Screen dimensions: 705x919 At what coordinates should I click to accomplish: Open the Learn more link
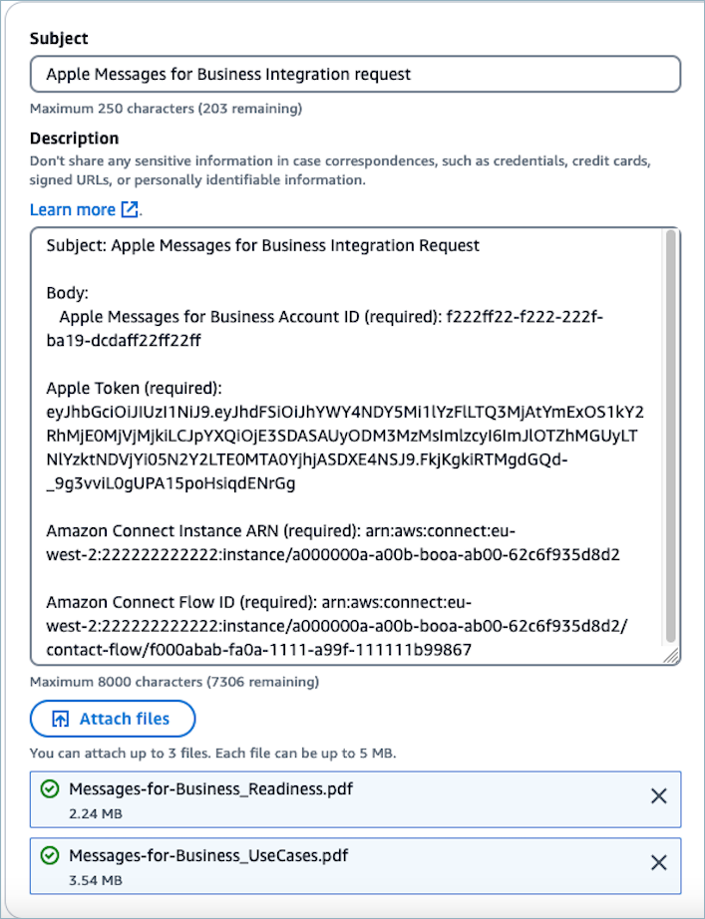(x=73, y=209)
